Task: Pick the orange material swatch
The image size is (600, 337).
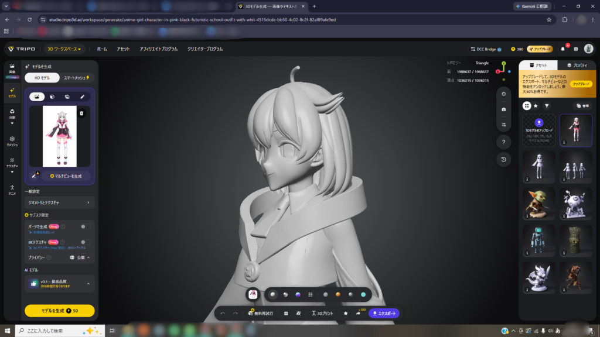Action: coord(338,295)
